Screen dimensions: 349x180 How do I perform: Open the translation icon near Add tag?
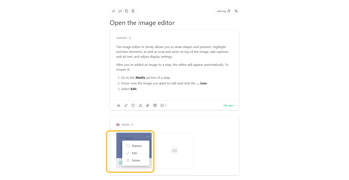click(236, 11)
